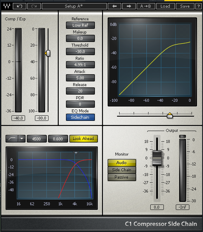Select the high-pass filter shape icon

12,139
